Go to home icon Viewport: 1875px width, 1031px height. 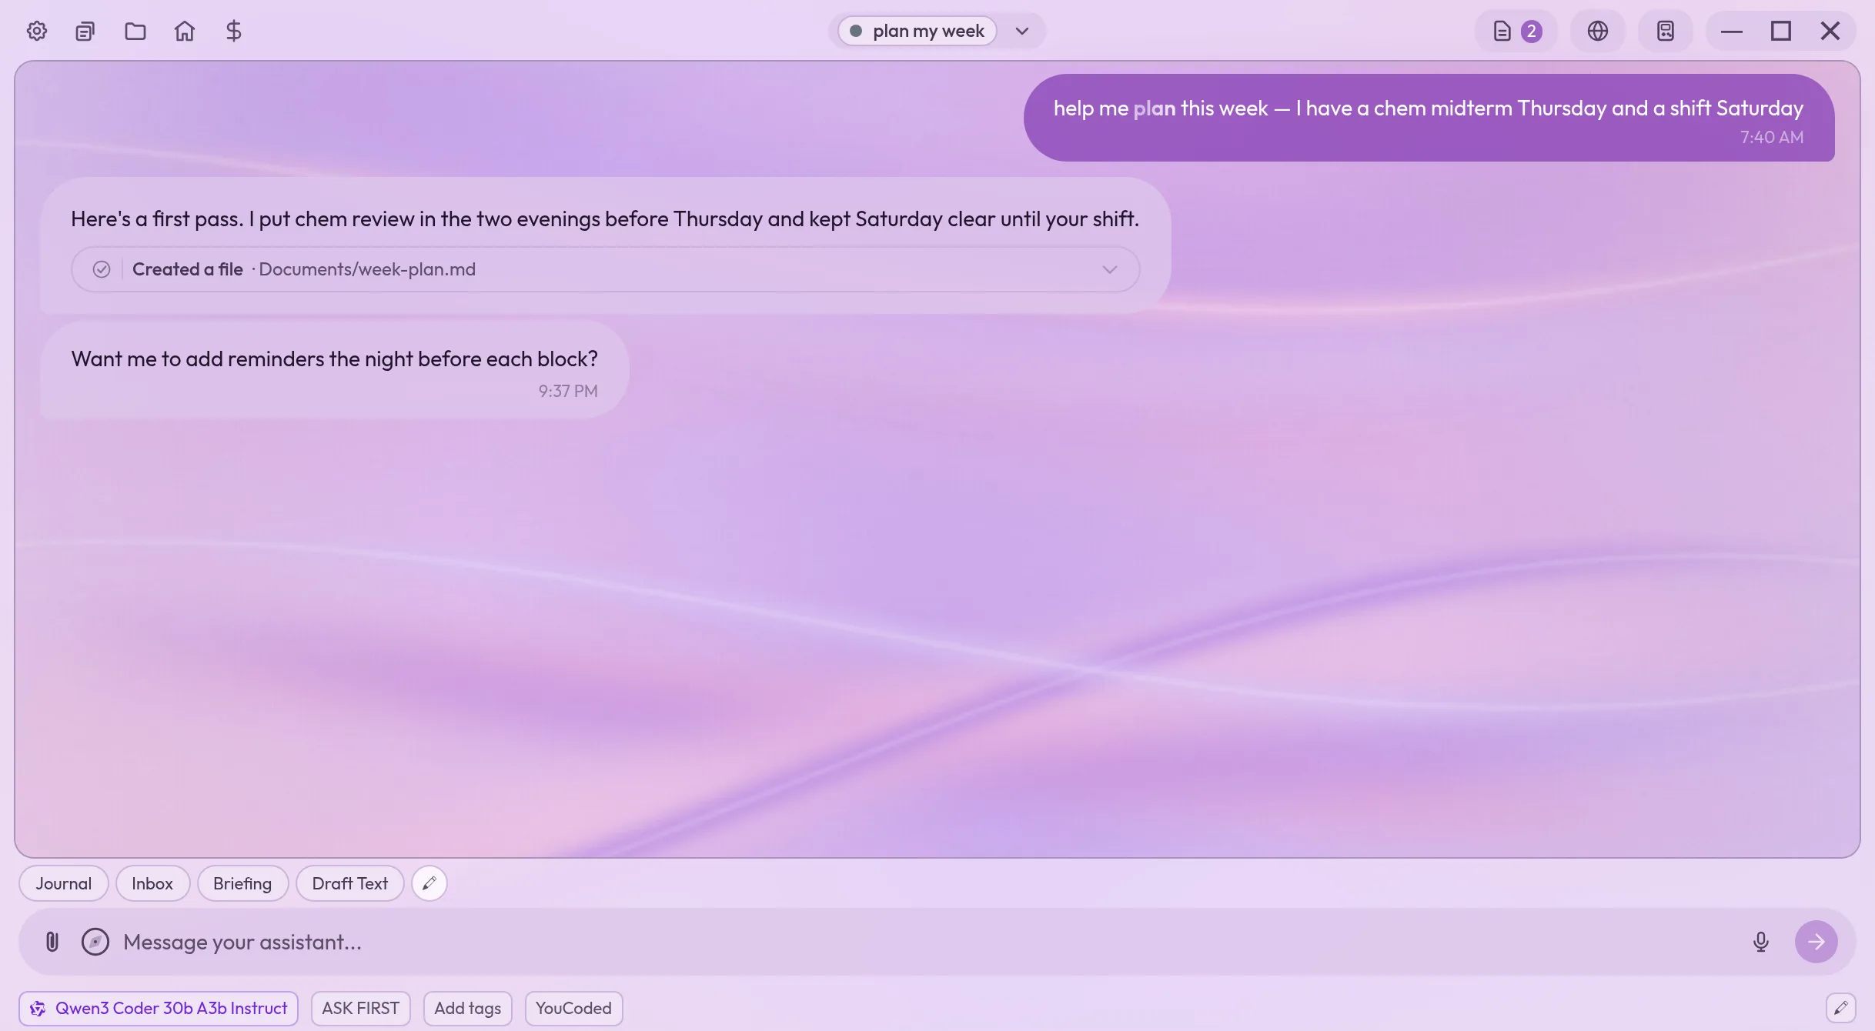(185, 31)
